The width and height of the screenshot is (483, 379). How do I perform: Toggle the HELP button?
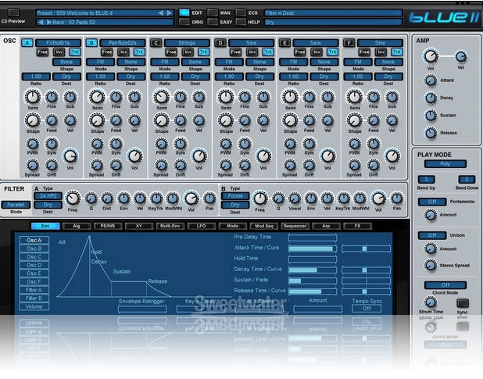241,22
